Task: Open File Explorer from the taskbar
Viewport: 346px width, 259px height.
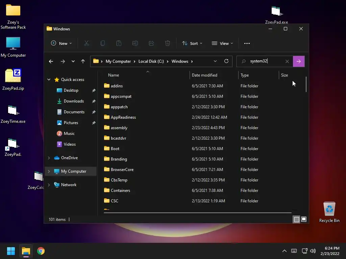Action: pos(26,251)
